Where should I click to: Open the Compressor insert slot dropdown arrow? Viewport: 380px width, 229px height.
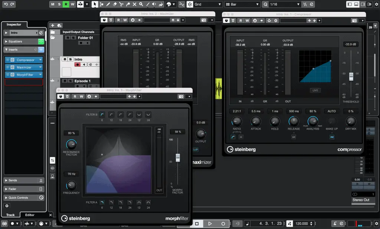pos(40,60)
